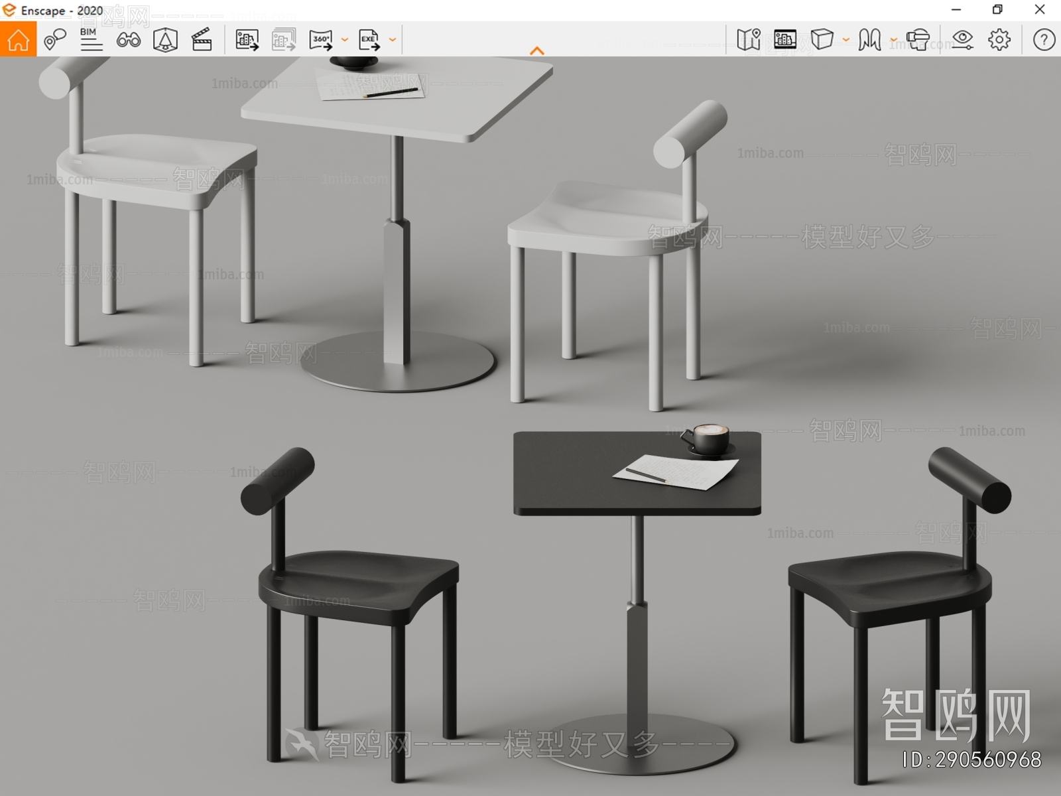Expand the EXE export options arrow
The height and width of the screenshot is (796, 1061).
pyautogui.click(x=393, y=40)
